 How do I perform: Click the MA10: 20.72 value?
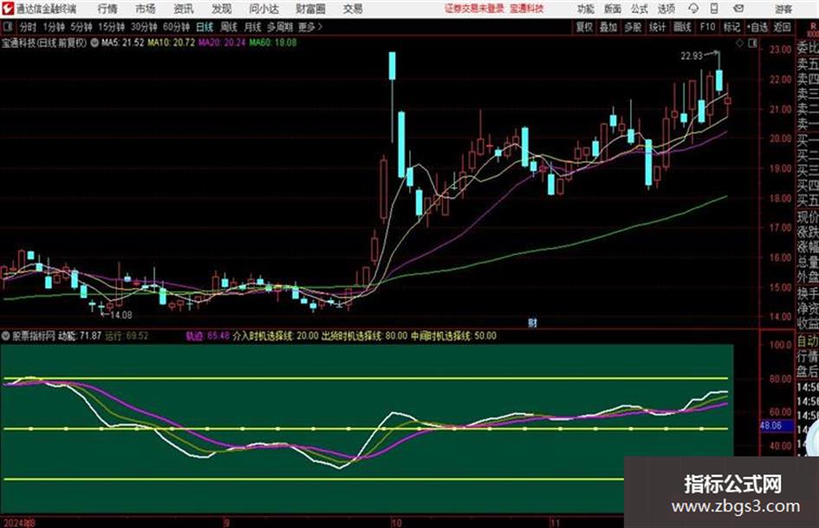[171, 42]
